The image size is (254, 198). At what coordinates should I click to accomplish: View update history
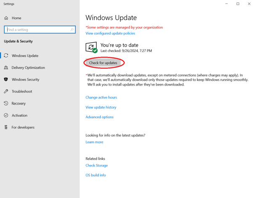coord(101,107)
